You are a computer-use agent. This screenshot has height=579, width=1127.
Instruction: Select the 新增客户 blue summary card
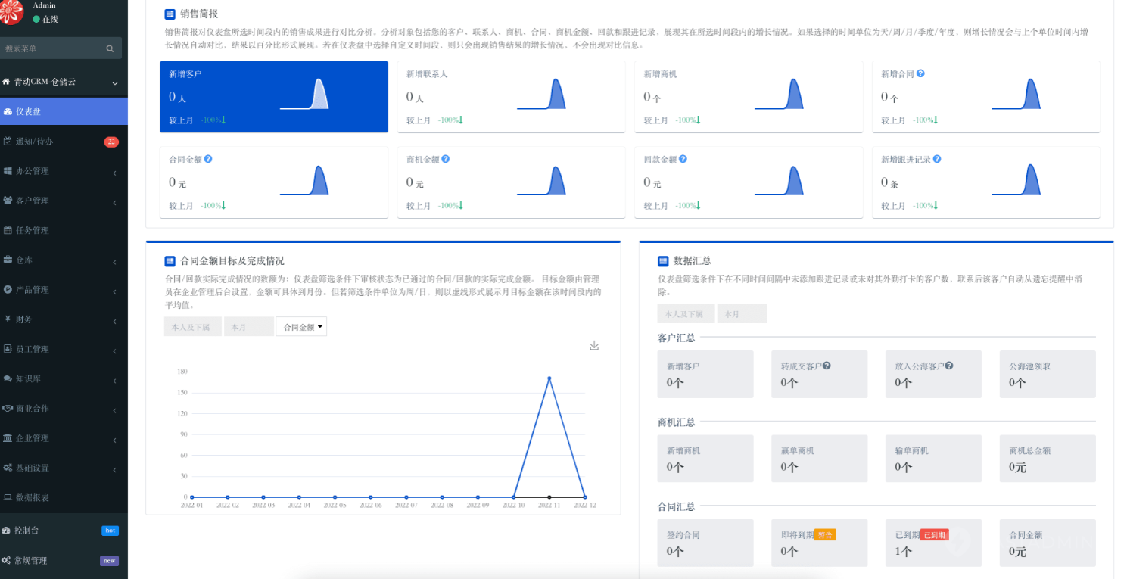pyautogui.click(x=273, y=97)
